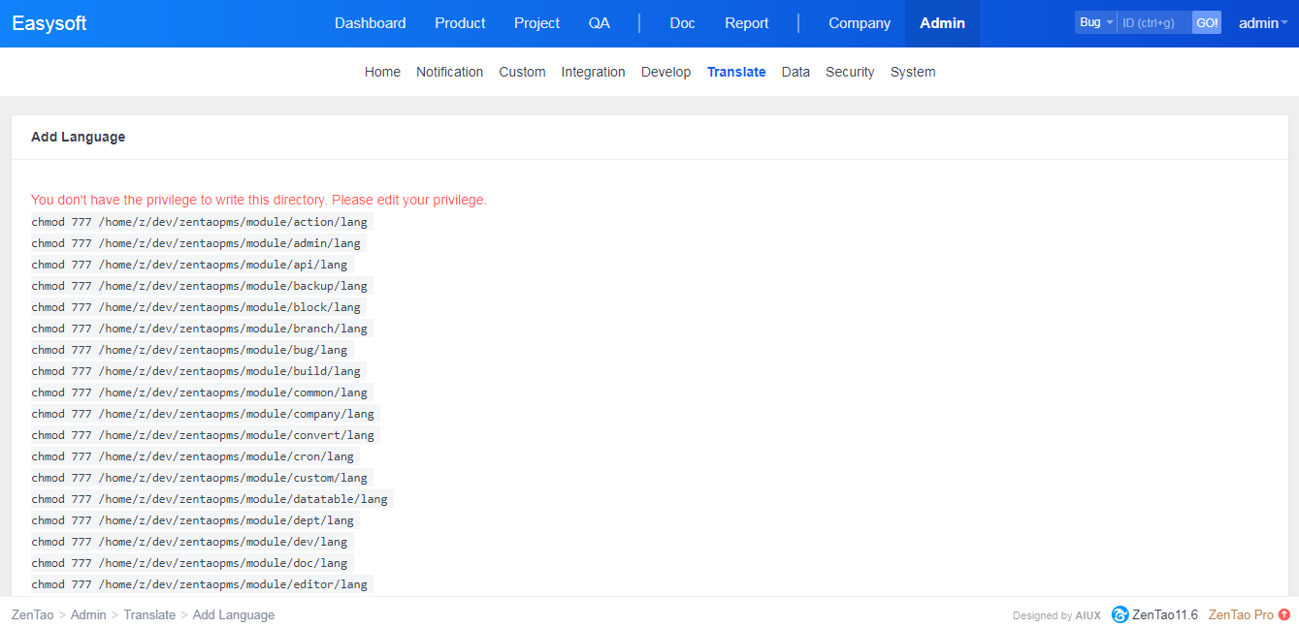Switch to the Security tab
The width and height of the screenshot is (1299, 628).
[849, 72]
